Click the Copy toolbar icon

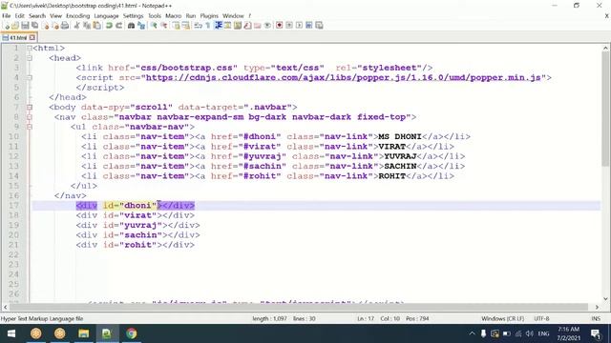tap(87, 26)
